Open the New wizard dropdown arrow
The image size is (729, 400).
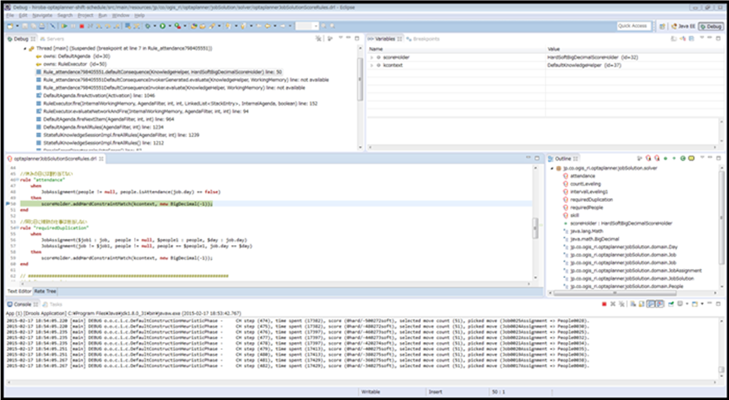pyautogui.click(x=17, y=26)
